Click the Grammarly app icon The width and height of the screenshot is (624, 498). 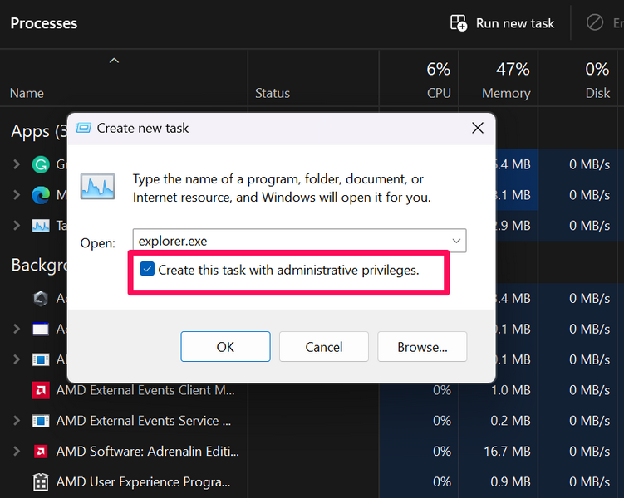(40, 164)
